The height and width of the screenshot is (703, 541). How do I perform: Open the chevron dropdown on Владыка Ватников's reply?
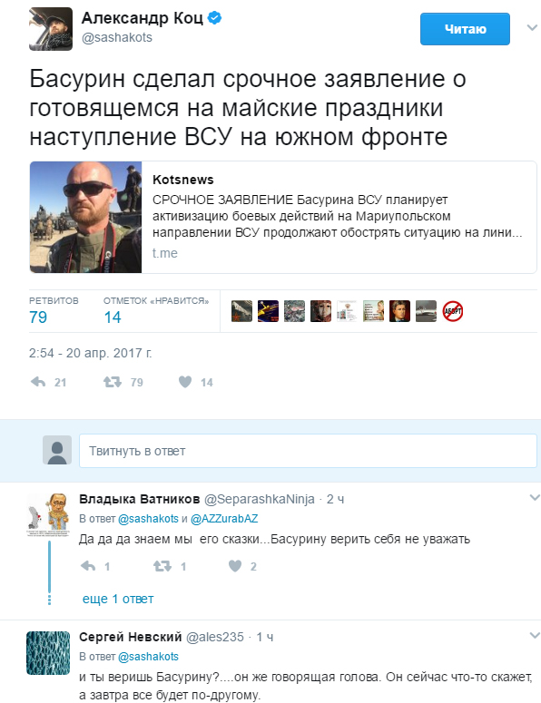(x=535, y=498)
